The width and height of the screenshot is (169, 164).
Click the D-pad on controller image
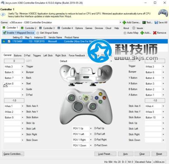tap(78, 106)
